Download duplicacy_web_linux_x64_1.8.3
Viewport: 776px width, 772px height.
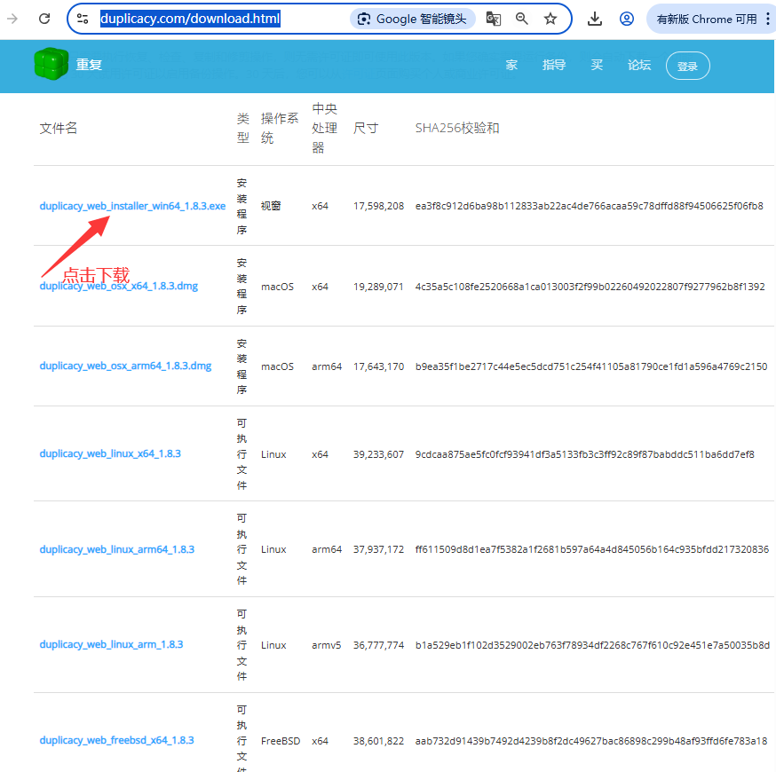click(110, 453)
